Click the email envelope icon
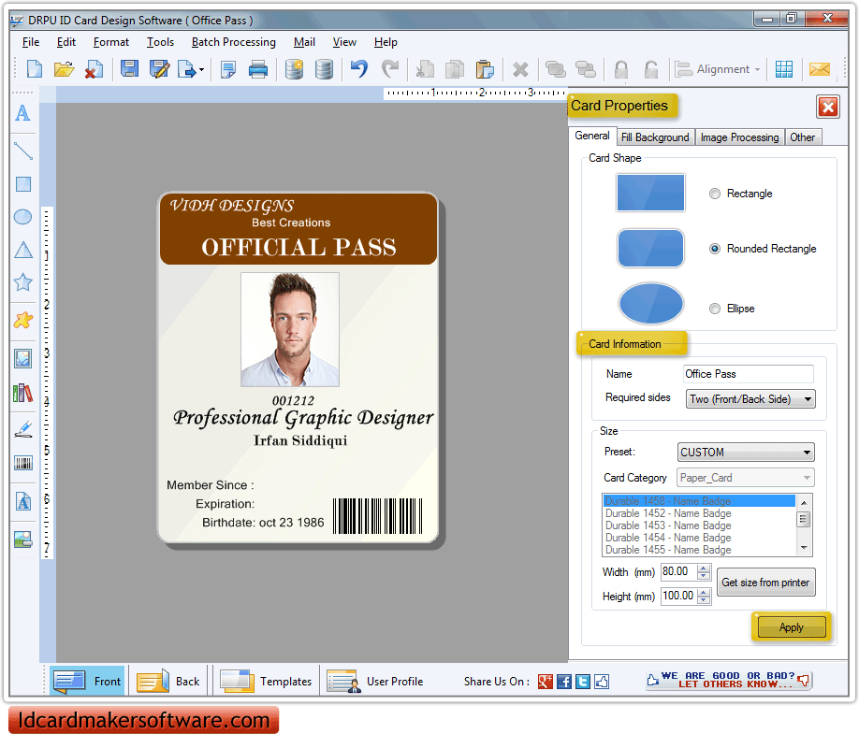This screenshot has height=734, width=859. coord(820,69)
